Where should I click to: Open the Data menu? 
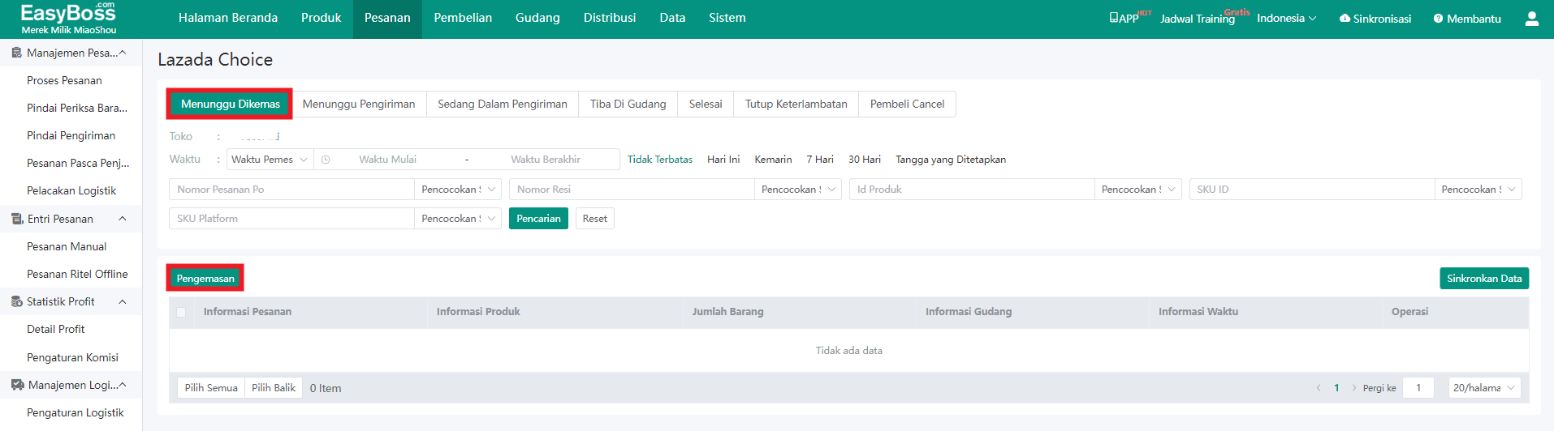pyautogui.click(x=672, y=18)
